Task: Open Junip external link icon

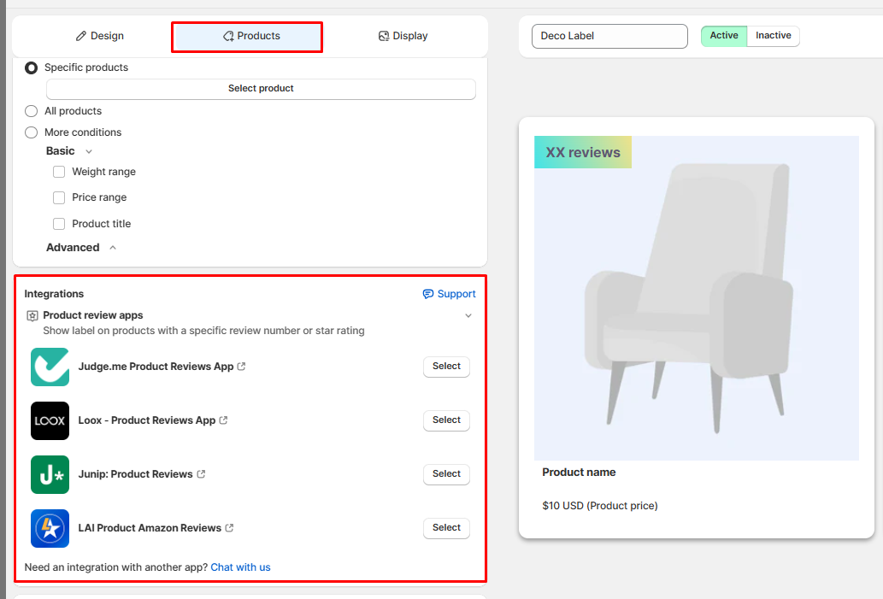Action: tap(202, 474)
